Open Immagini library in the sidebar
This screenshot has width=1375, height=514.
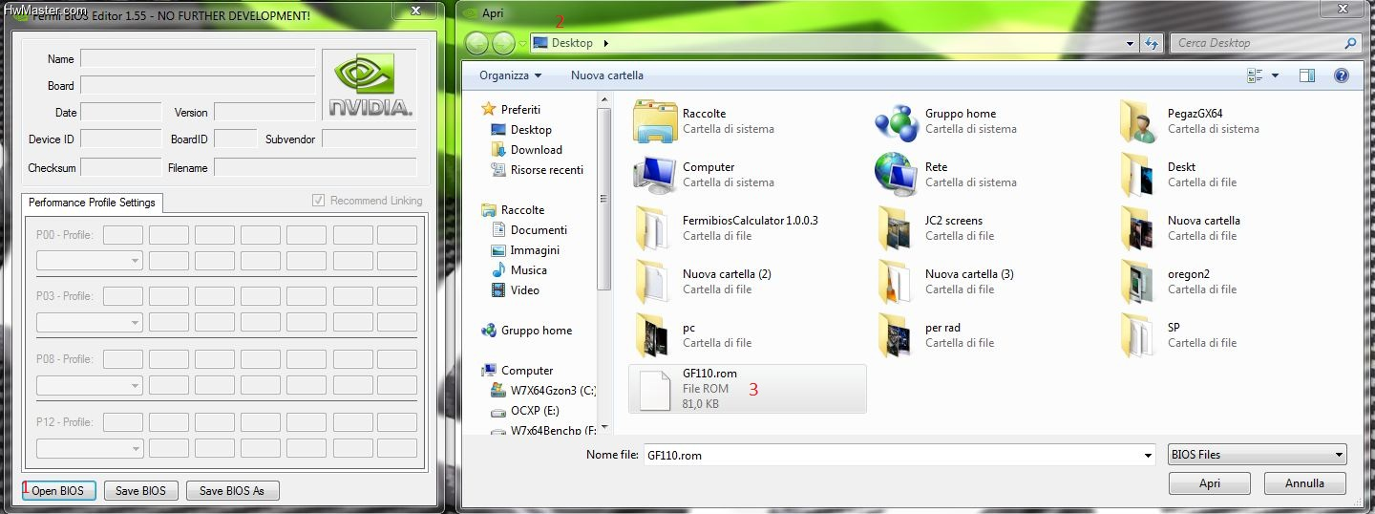point(535,250)
